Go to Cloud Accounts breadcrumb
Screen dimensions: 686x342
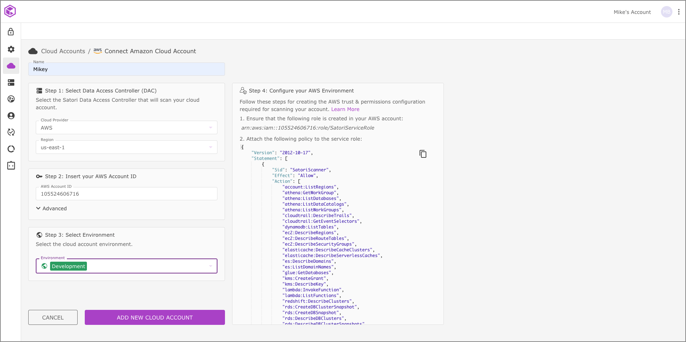[x=63, y=51]
